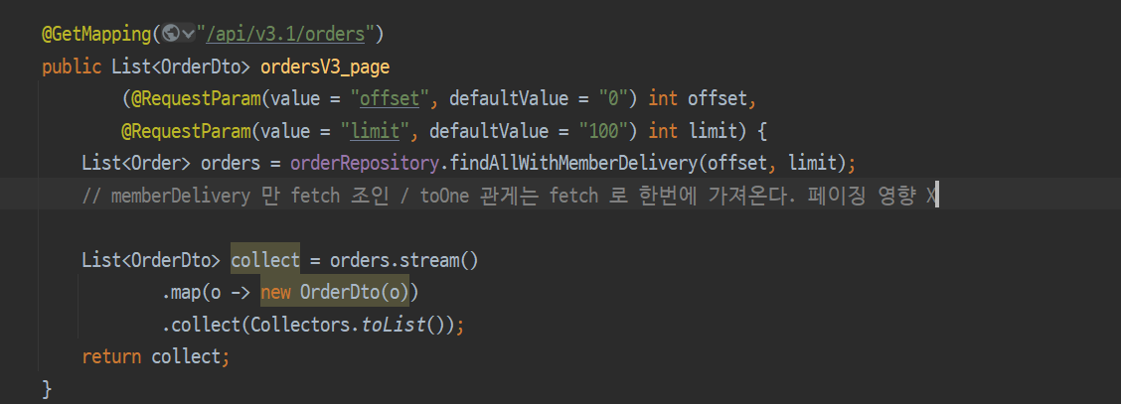Image resolution: width=1121 pixels, height=404 pixels.
Task: Click orders.stream() call
Action: point(403,260)
